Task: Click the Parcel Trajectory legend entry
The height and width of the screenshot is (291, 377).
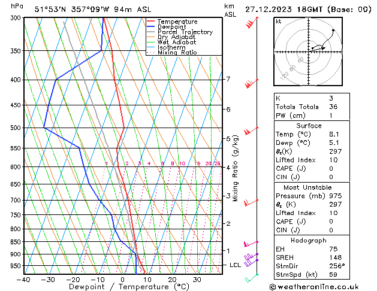Action: tap(180, 32)
